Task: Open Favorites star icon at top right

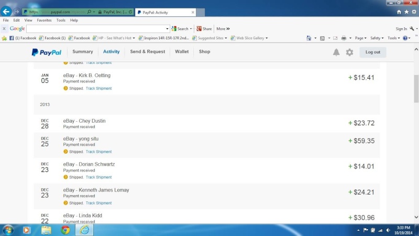Action: point(406,12)
